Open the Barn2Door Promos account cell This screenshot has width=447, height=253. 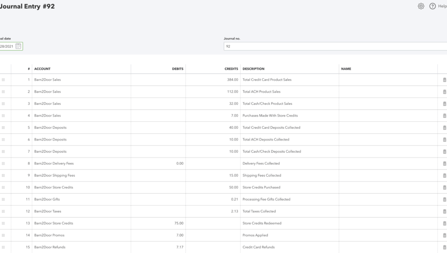pos(81,235)
